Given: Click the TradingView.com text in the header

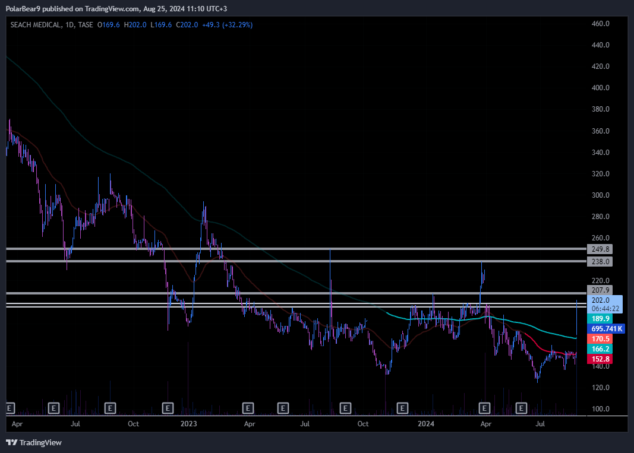Looking at the screenshot, I should point(112,8).
